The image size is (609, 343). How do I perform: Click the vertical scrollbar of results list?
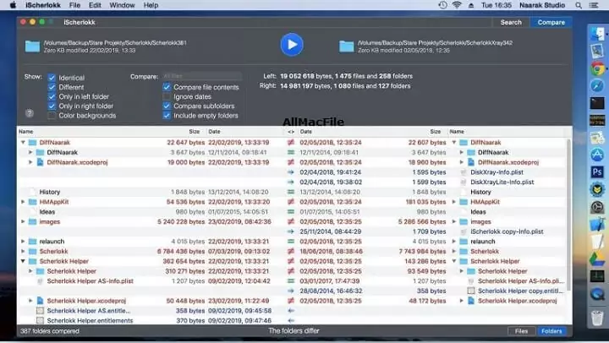coord(569,214)
